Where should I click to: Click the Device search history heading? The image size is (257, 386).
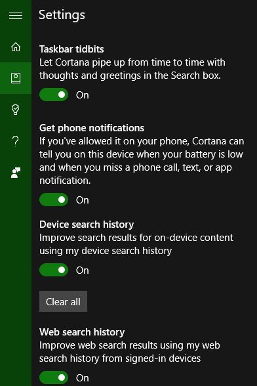87,225
